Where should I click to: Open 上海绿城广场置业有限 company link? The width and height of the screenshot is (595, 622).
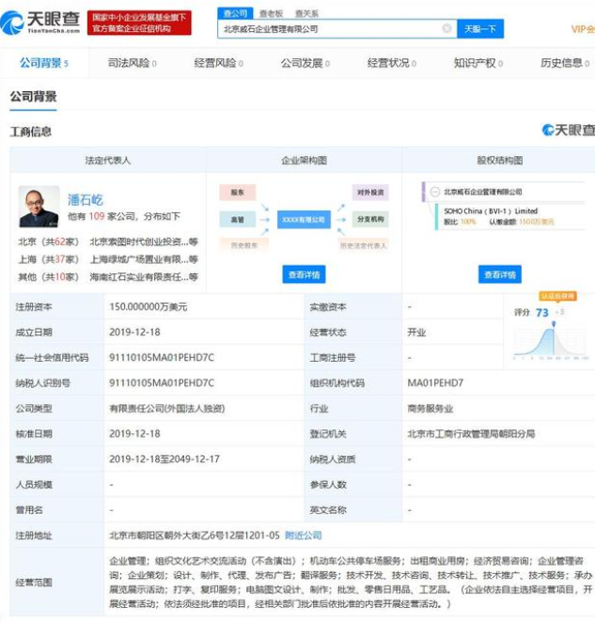(x=144, y=259)
